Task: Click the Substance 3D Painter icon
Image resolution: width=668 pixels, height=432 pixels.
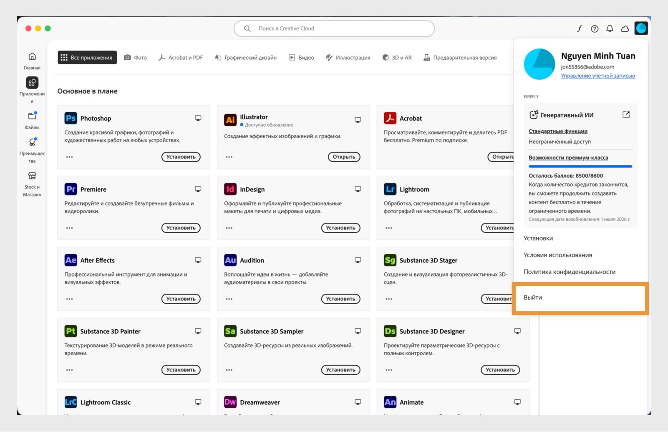Action: (x=71, y=331)
